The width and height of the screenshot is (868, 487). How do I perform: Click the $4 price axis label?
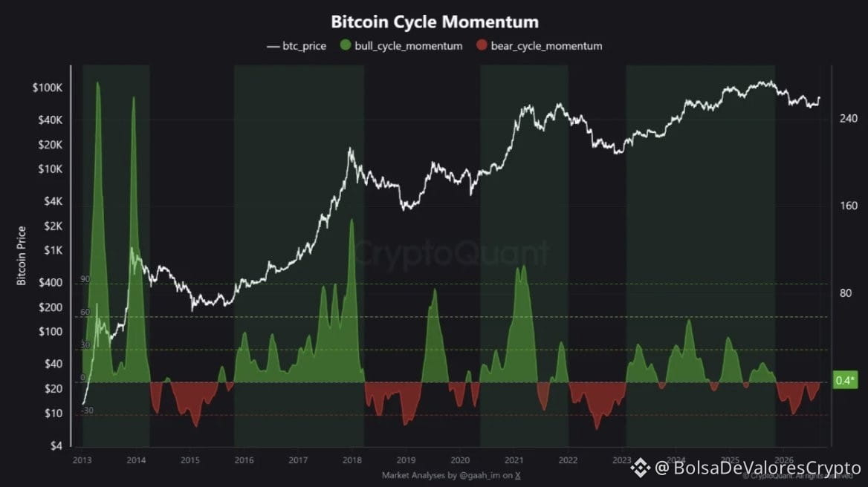point(56,445)
